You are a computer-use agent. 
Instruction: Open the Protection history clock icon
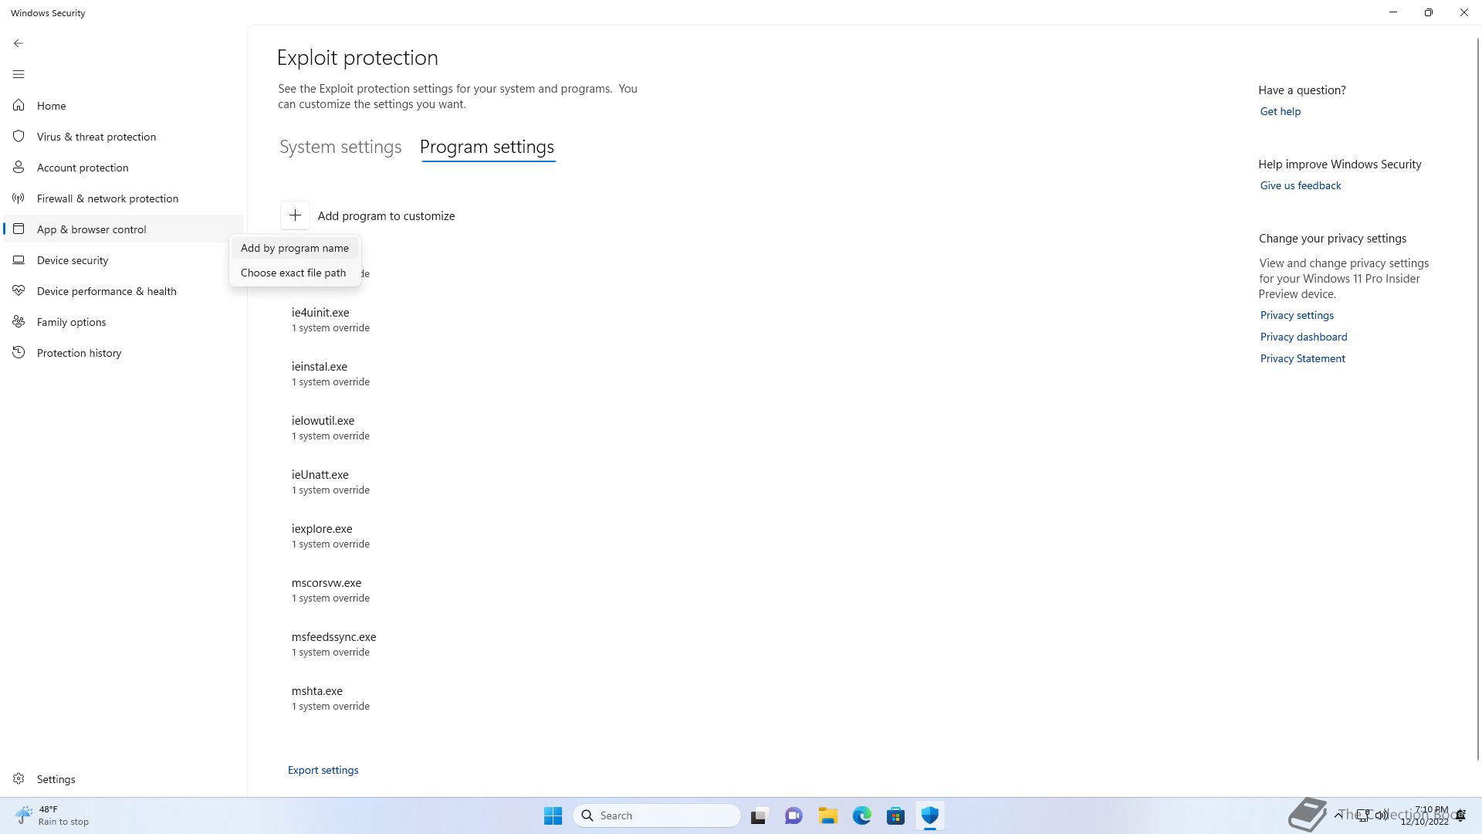coord(19,353)
